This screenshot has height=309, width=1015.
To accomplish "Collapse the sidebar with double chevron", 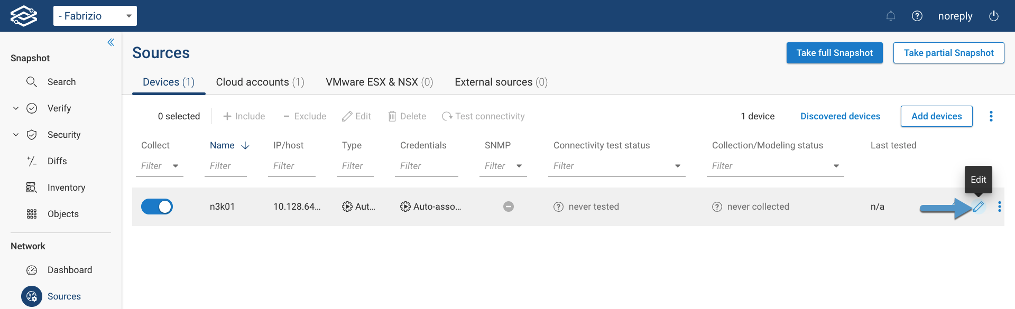I will 111,42.
